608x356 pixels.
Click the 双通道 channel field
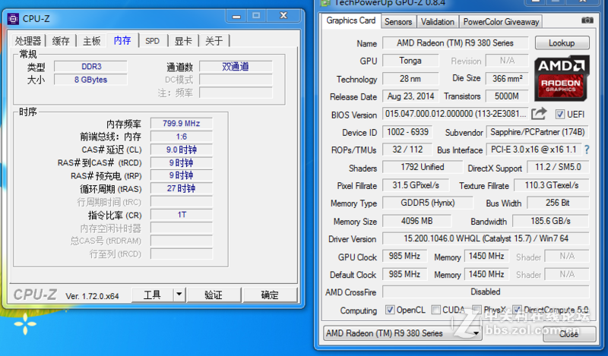point(236,67)
